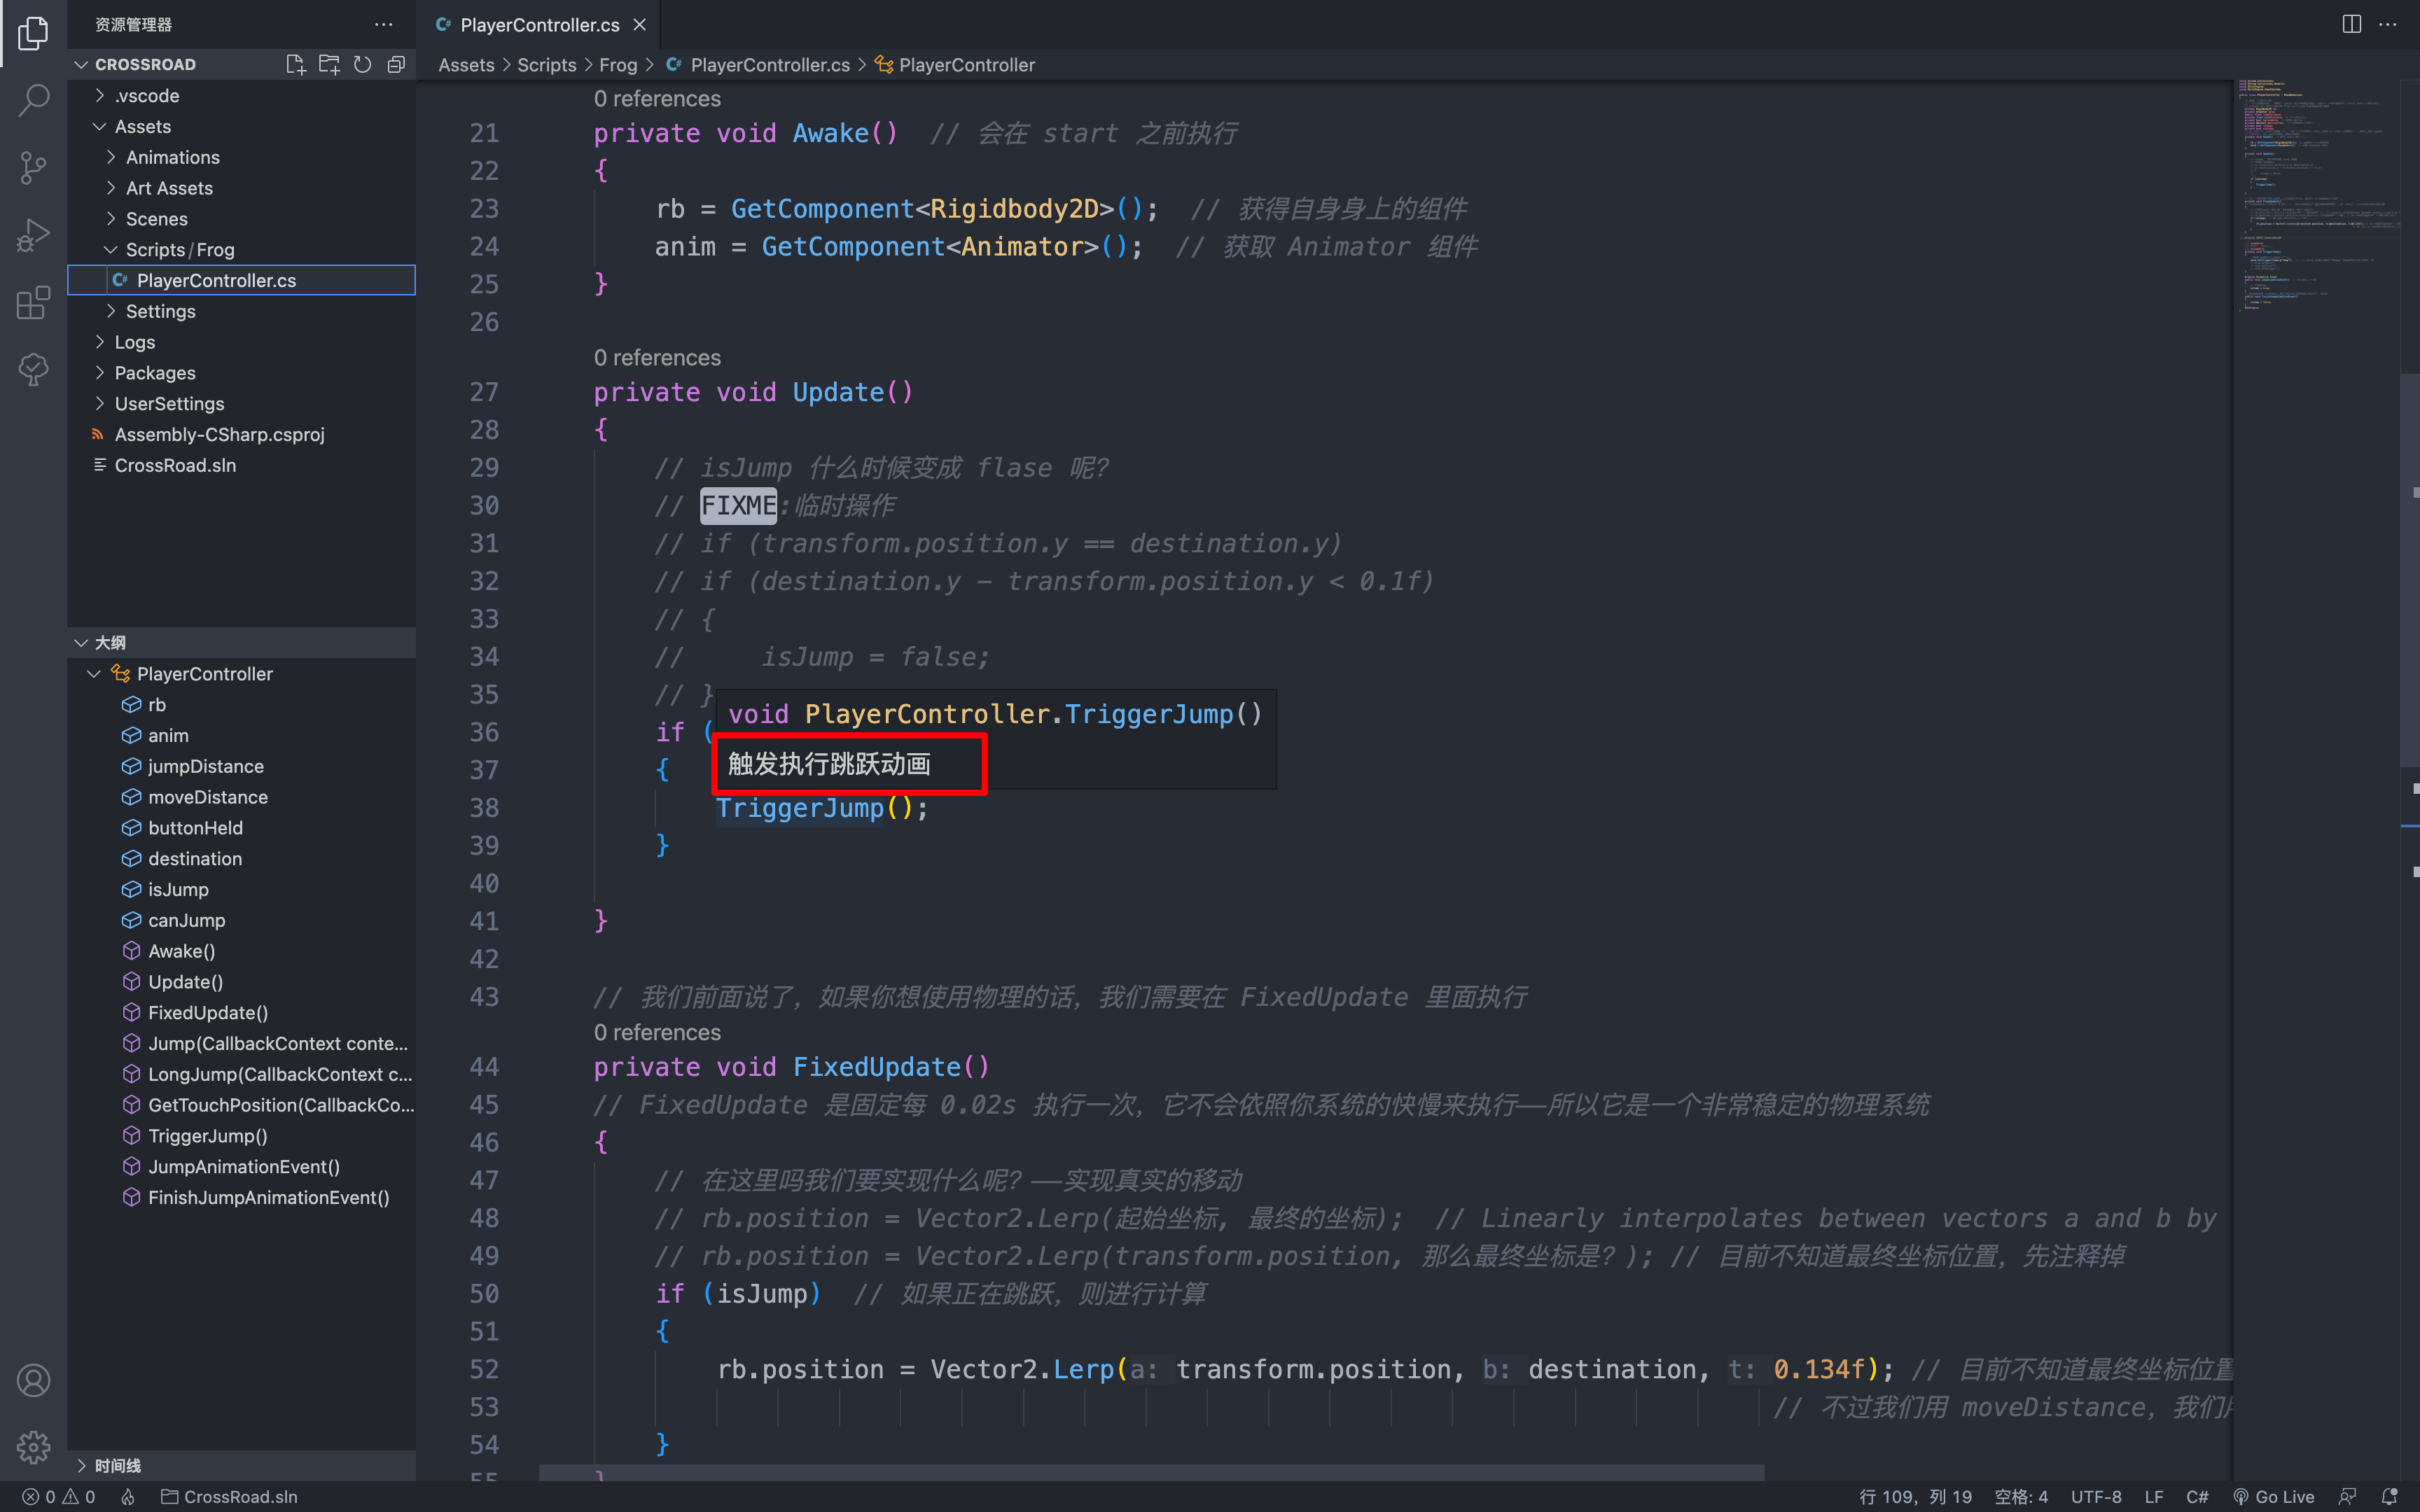The height and width of the screenshot is (1512, 2420).
Task: Expand the 时间线 timeline section
Action: coord(241,1465)
